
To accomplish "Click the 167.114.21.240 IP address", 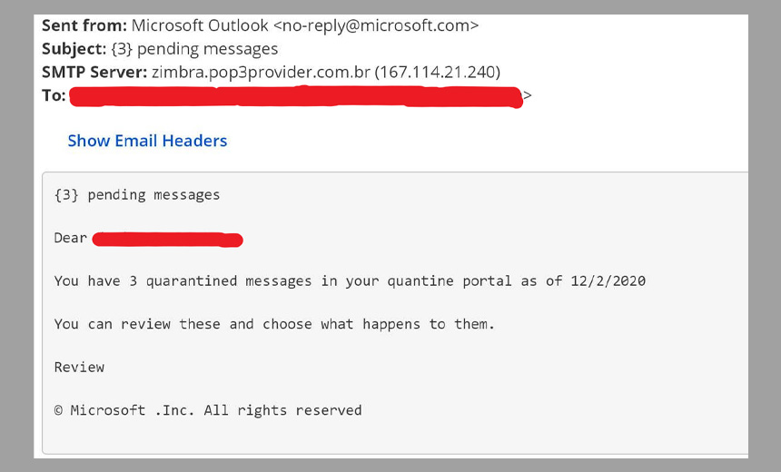I will pyautogui.click(x=438, y=72).
